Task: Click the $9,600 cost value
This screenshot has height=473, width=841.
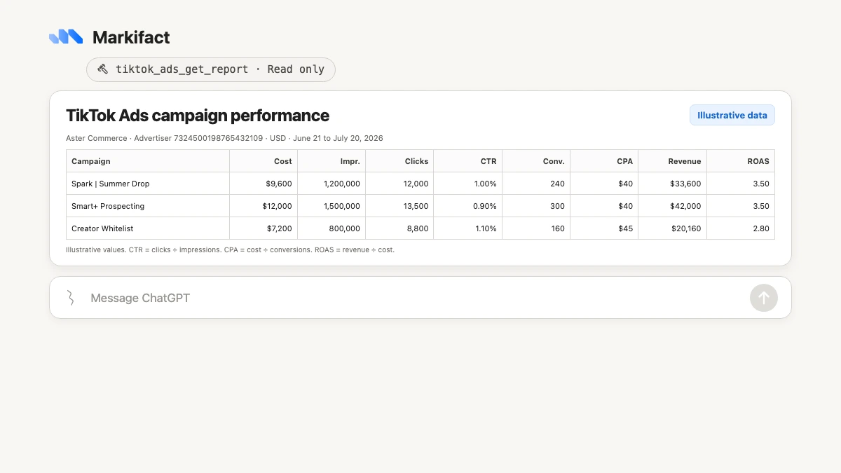Action: point(279,184)
